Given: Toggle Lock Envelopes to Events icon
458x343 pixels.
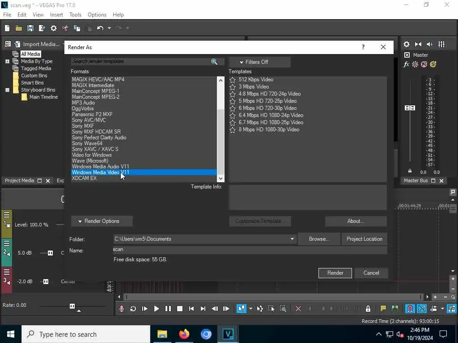Looking at the screenshot, I should pos(452,309).
